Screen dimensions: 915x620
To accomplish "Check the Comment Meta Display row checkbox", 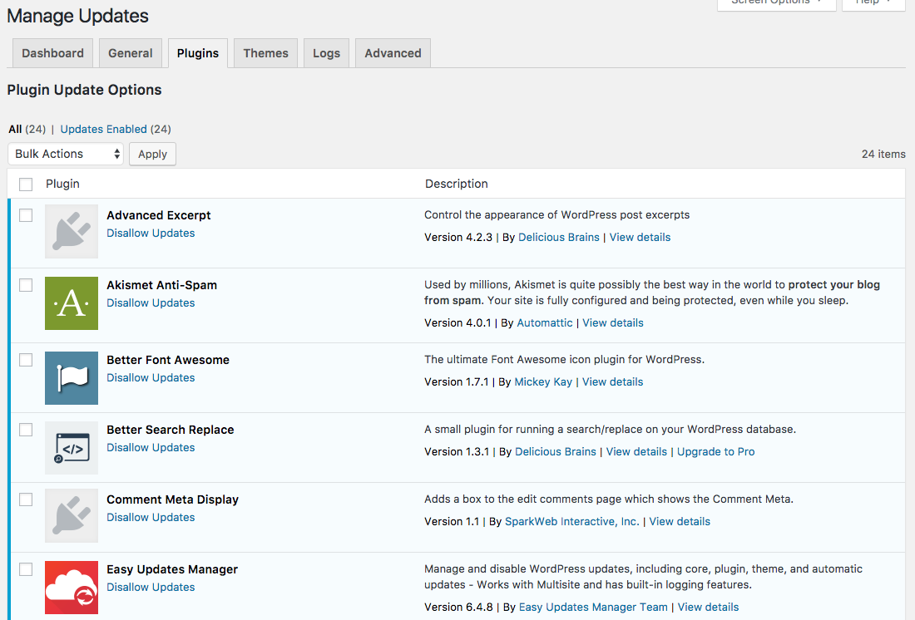I will [x=26, y=499].
